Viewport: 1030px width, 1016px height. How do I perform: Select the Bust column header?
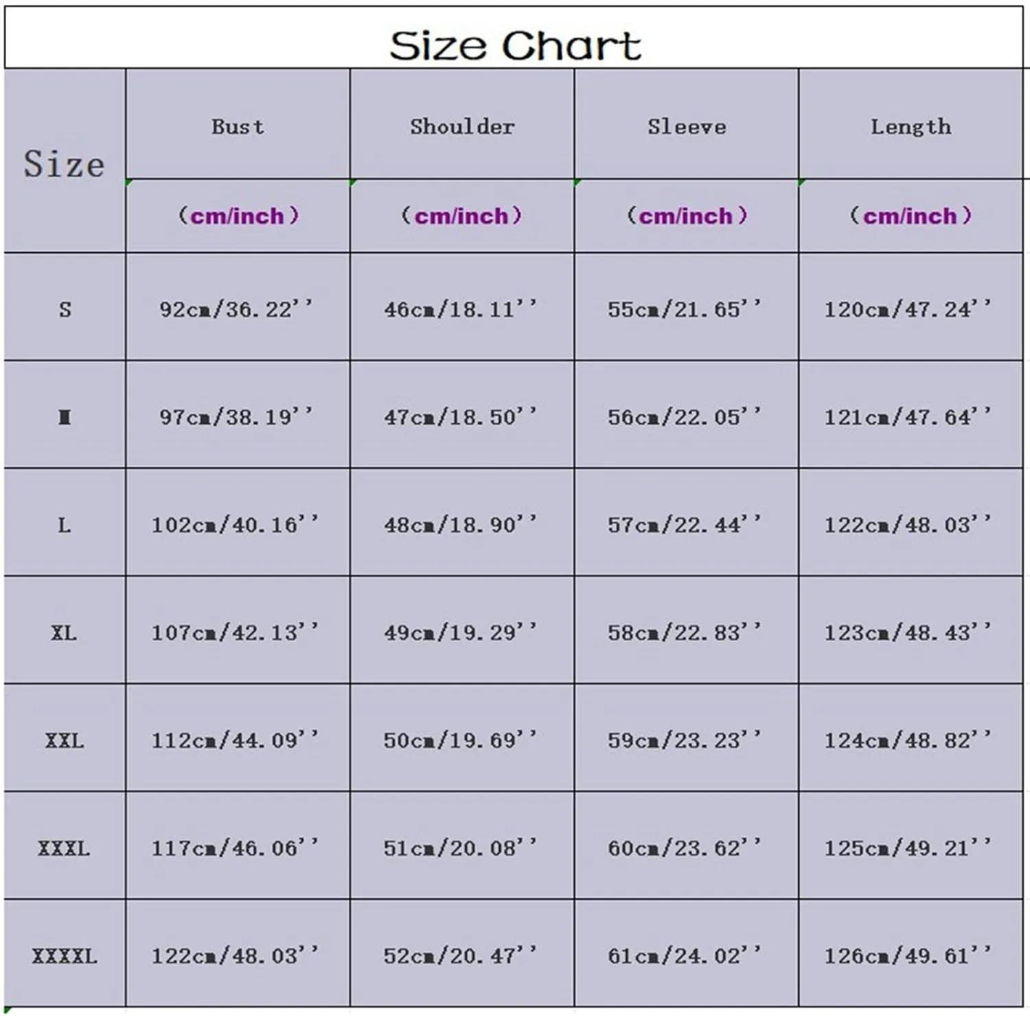point(238,126)
